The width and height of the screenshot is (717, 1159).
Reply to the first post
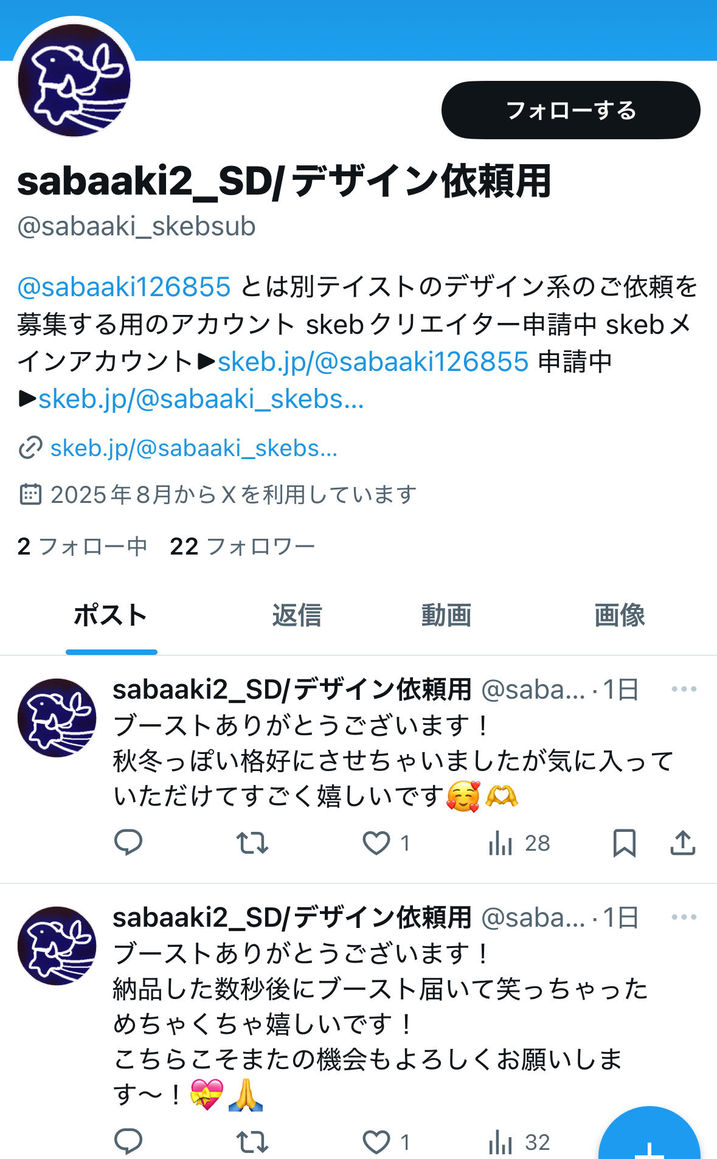pos(128,843)
